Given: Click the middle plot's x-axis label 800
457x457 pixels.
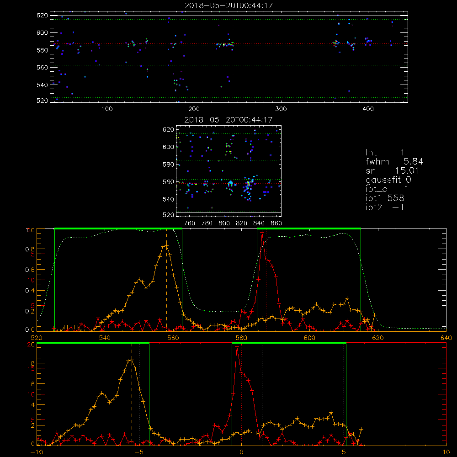Looking at the screenshot, I should (224, 223).
